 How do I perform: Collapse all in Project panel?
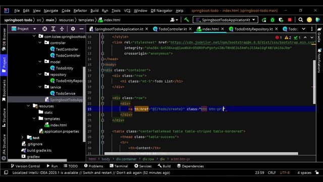point(62,29)
